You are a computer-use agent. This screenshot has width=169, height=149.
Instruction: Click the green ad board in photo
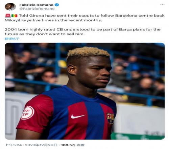pyautogui.click(x=138, y=136)
